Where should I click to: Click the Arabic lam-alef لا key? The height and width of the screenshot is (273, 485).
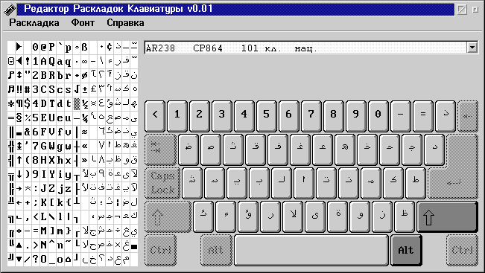click(293, 216)
